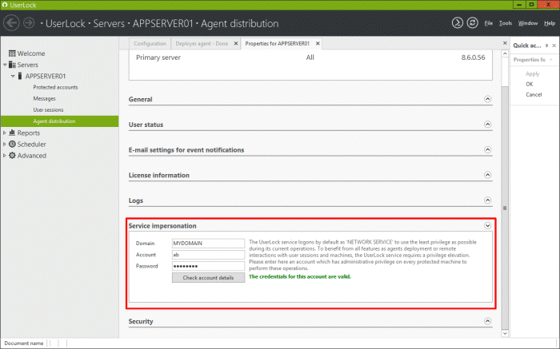Click APPSERVER01 in breadcrumb path
The image size is (560, 349).
pyautogui.click(x=162, y=23)
